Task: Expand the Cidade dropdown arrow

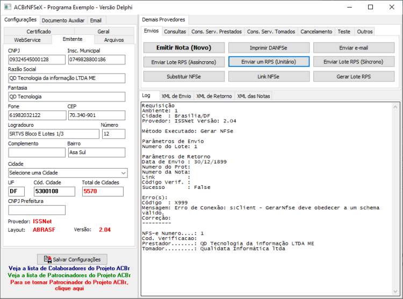Action: pyautogui.click(x=124, y=173)
